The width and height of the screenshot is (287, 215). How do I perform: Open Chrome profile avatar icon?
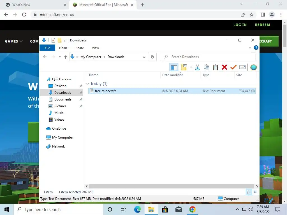272,15
